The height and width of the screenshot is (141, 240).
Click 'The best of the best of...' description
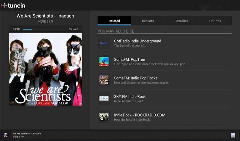coord(130,46)
